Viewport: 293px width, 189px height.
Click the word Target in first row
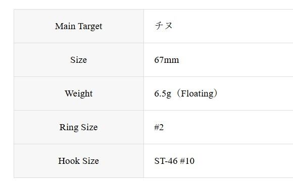point(90,27)
